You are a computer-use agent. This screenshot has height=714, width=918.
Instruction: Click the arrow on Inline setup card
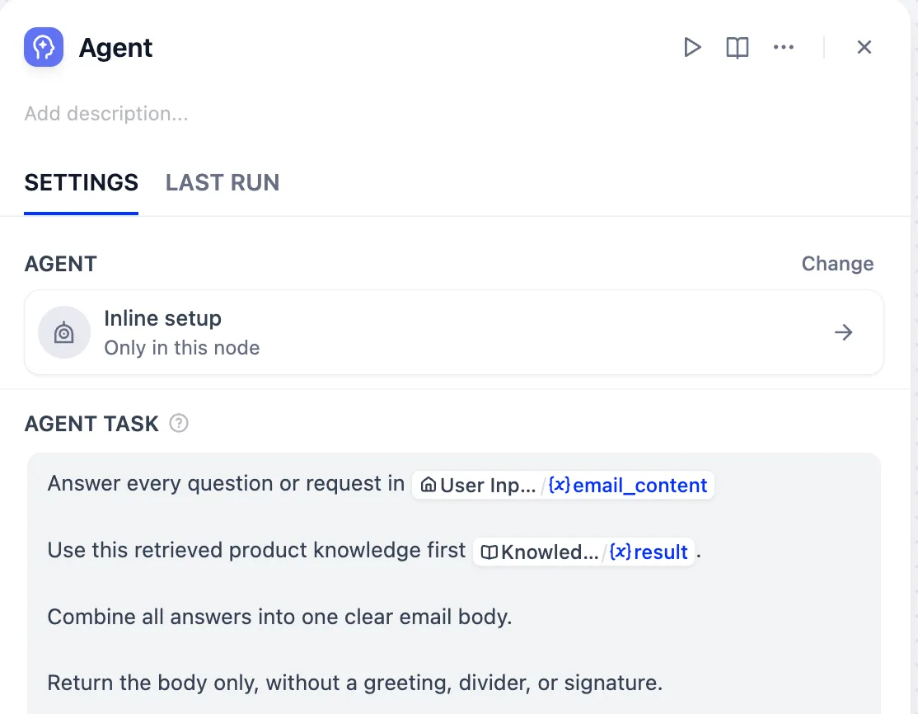pyautogui.click(x=843, y=333)
